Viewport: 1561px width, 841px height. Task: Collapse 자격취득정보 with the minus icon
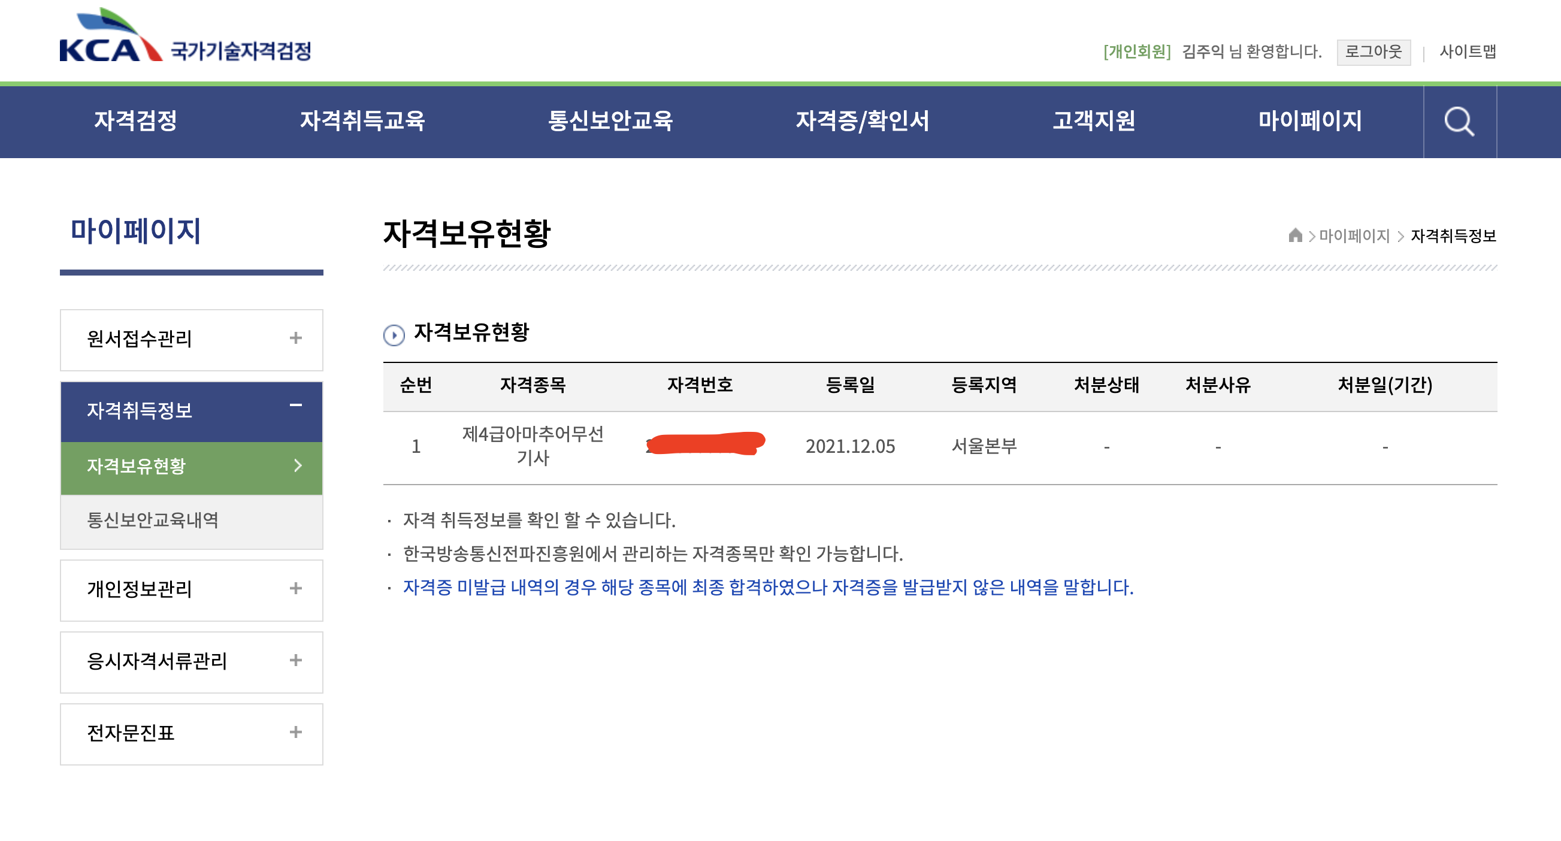296,406
